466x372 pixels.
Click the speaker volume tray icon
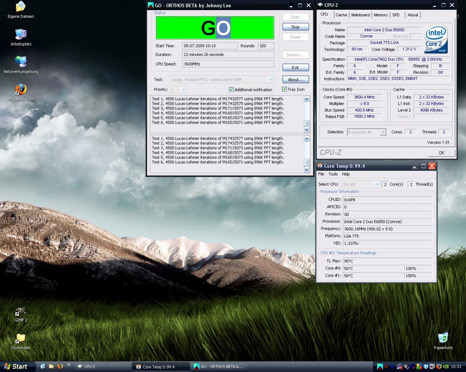[x=406, y=367]
